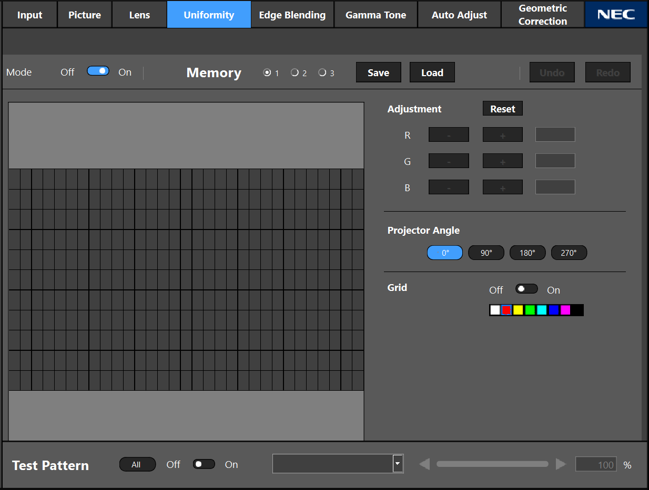This screenshot has height=490, width=649.
Task: Select Memory slot 3 radio button
Action: (x=322, y=73)
